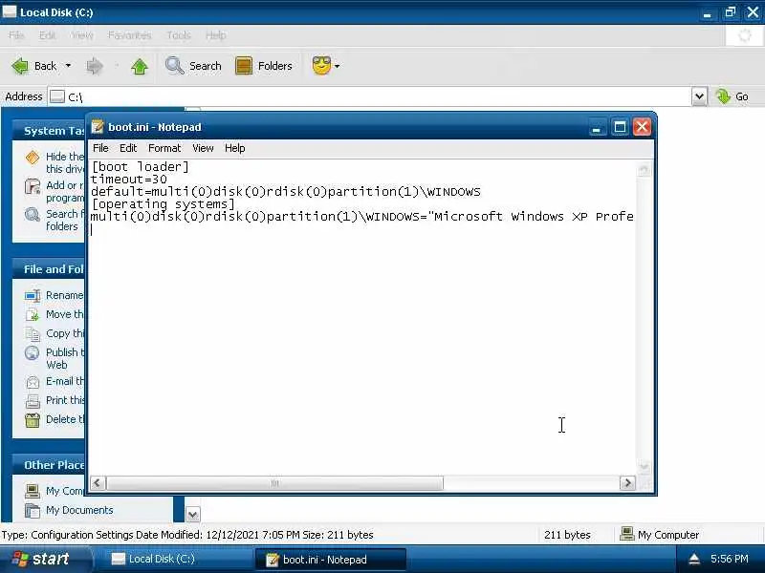Click the Start button
This screenshot has width=765, height=573.
[x=45, y=559]
